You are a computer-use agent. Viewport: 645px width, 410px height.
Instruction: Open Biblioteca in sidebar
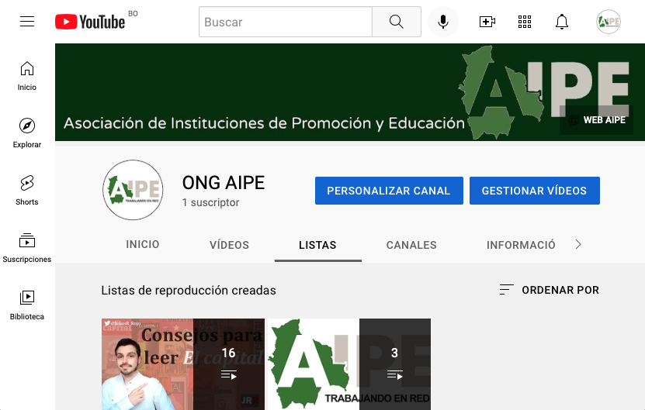click(x=27, y=305)
